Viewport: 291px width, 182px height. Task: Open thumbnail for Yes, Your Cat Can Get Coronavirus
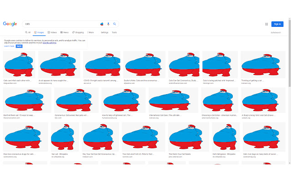coord(100,137)
